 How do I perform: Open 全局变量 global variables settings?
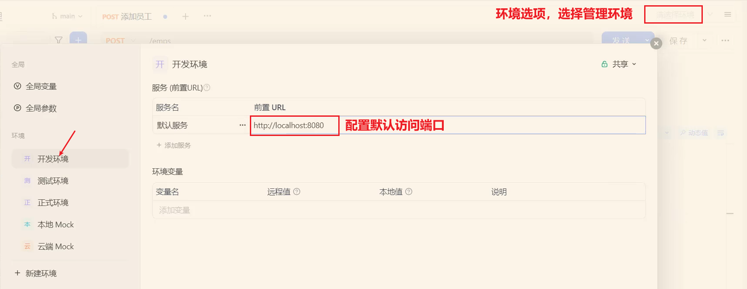click(41, 86)
